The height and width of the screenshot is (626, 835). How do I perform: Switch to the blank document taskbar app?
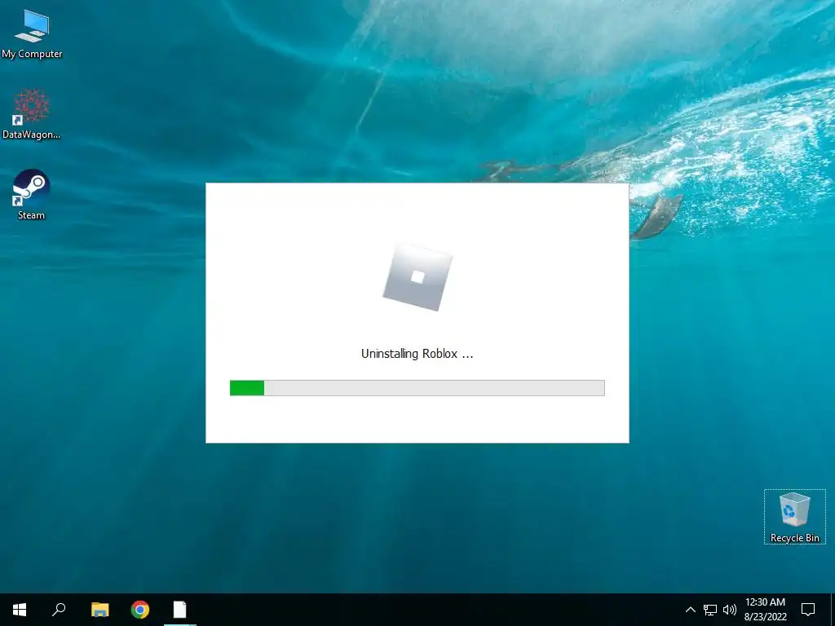[180, 610]
